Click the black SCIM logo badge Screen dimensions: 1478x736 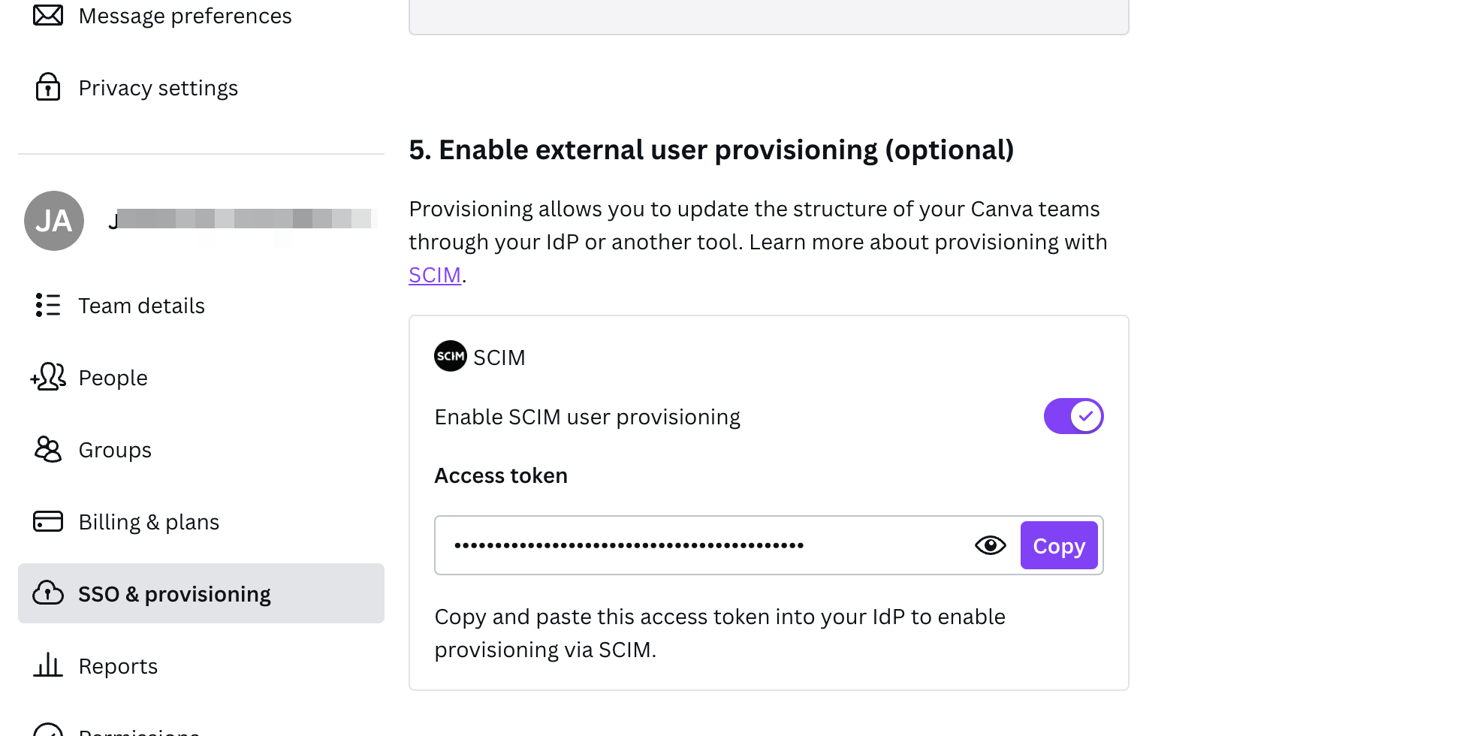(x=451, y=356)
